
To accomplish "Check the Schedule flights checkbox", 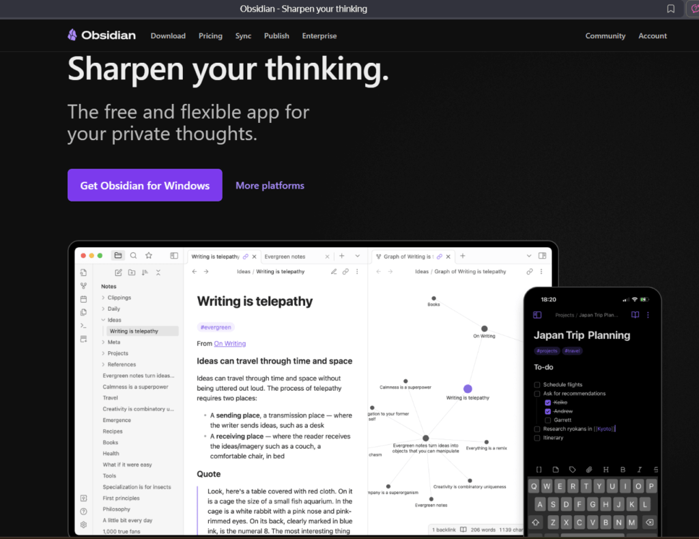I will (537, 385).
